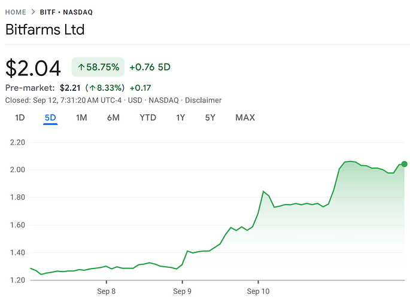Click the Bitfarms Ltd heading
Viewport: 410px width, 299px height.
[x=45, y=29]
